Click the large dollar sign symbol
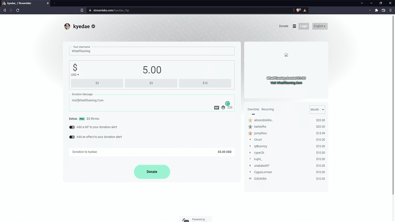This screenshot has width=395, height=222. (75, 68)
